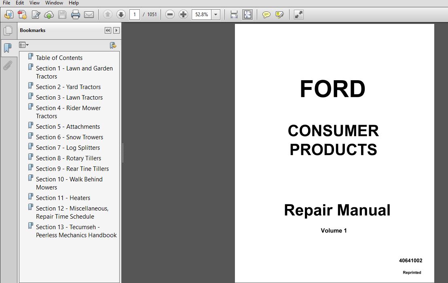Open the bookmarks options dropdown
This screenshot has height=283, width=448.
coord(24,45)
